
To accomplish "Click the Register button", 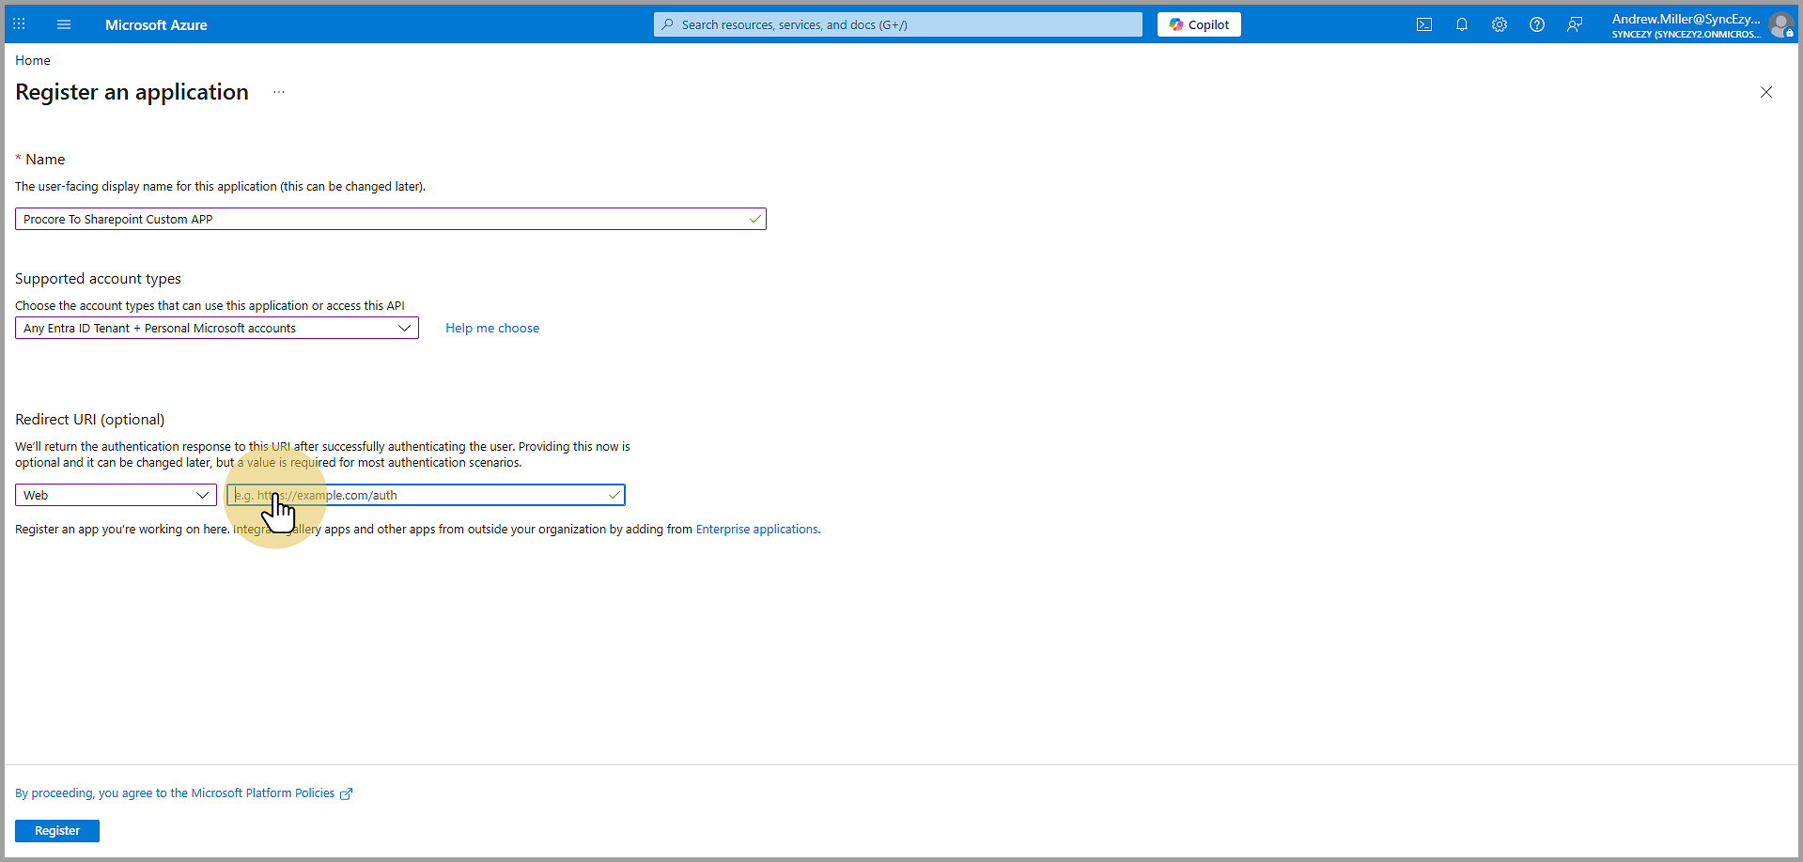I will pyautogui.click(x=57, y=831).
